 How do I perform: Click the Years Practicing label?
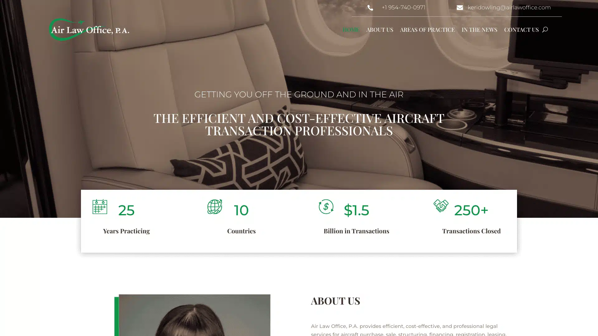(126, 231)
